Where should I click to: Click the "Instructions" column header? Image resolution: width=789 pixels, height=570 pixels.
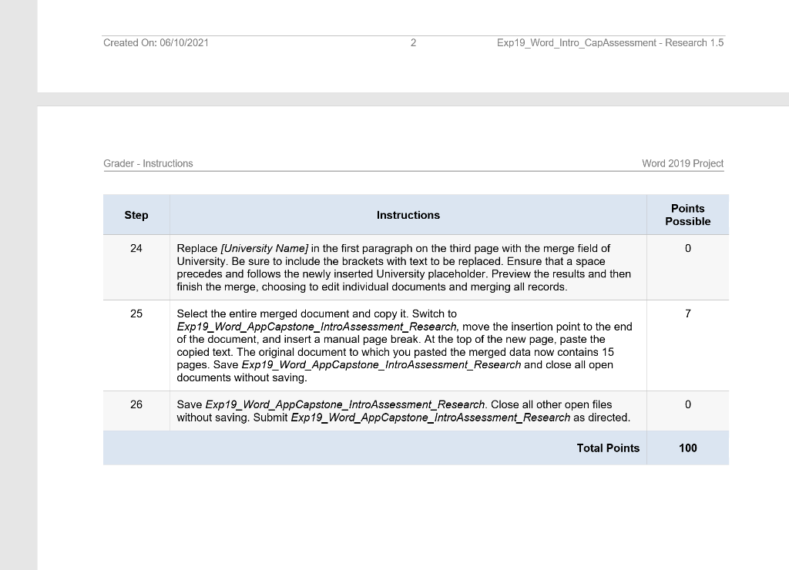[408, 215]
